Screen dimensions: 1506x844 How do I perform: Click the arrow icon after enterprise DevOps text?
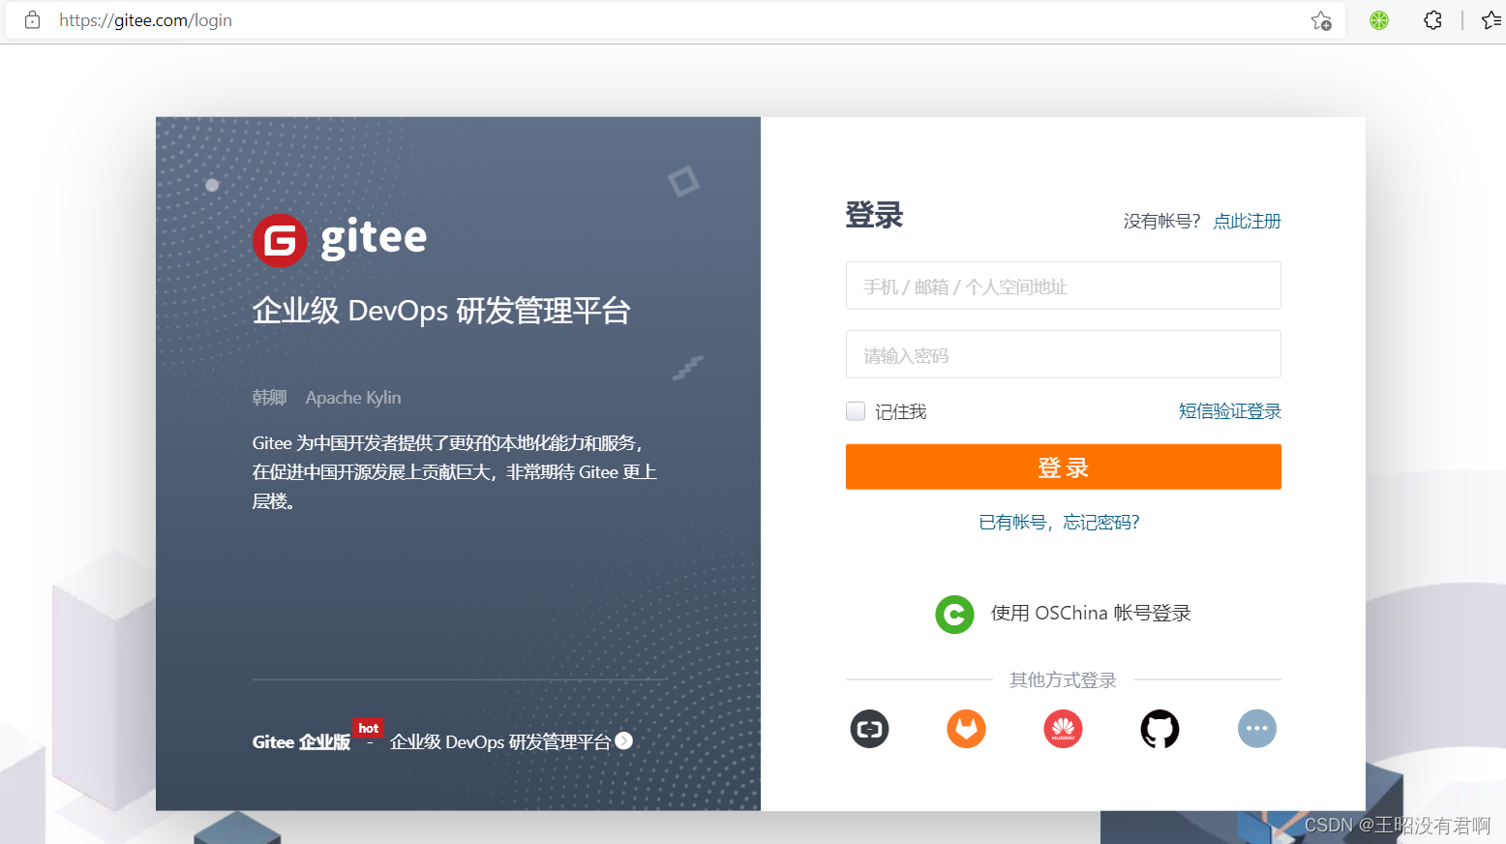point(624,740)
